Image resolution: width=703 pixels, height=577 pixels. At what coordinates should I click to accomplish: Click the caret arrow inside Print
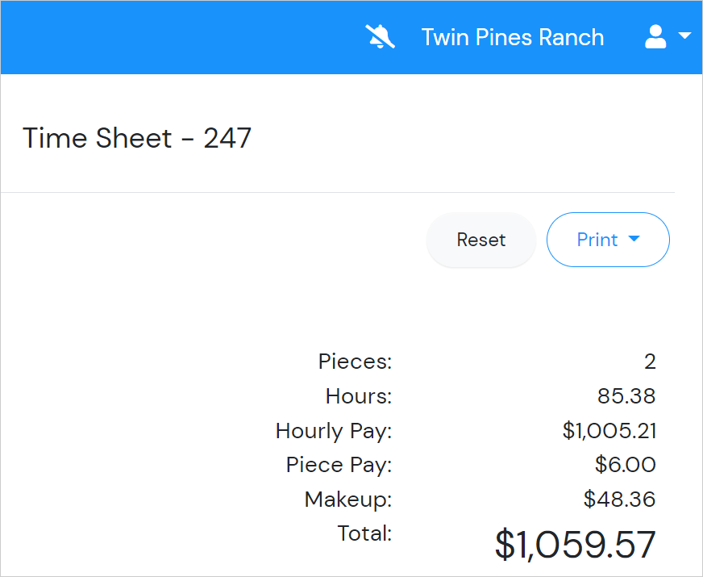click(x=634, y=239)
